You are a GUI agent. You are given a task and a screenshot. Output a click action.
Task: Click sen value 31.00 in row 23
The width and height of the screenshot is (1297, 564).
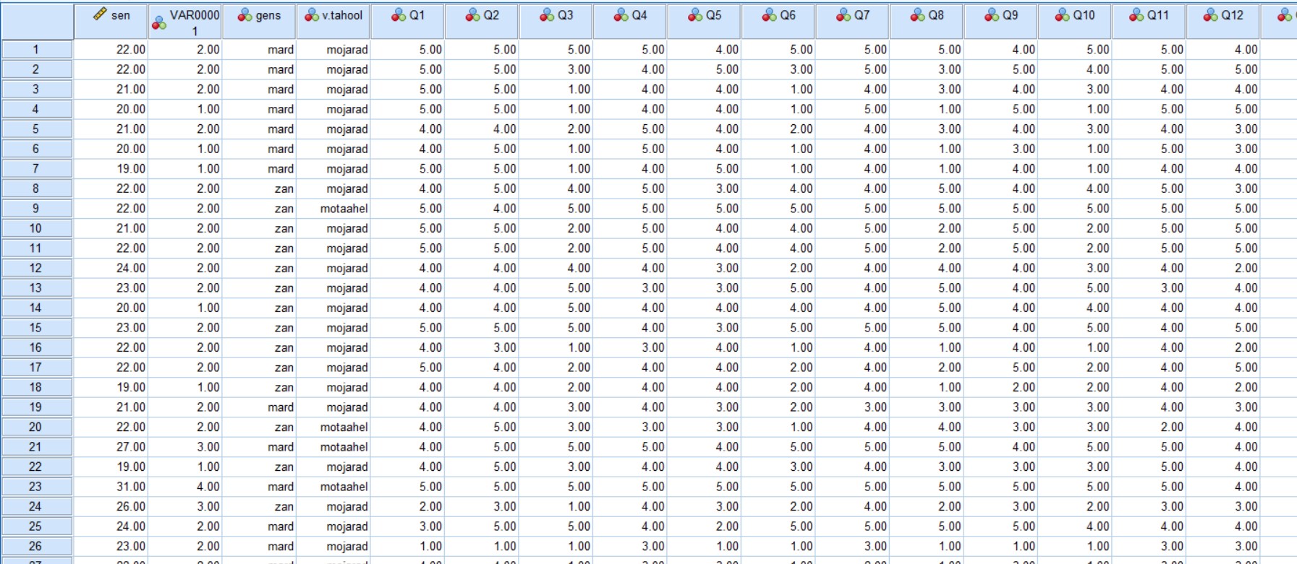(x=131, y=487)
